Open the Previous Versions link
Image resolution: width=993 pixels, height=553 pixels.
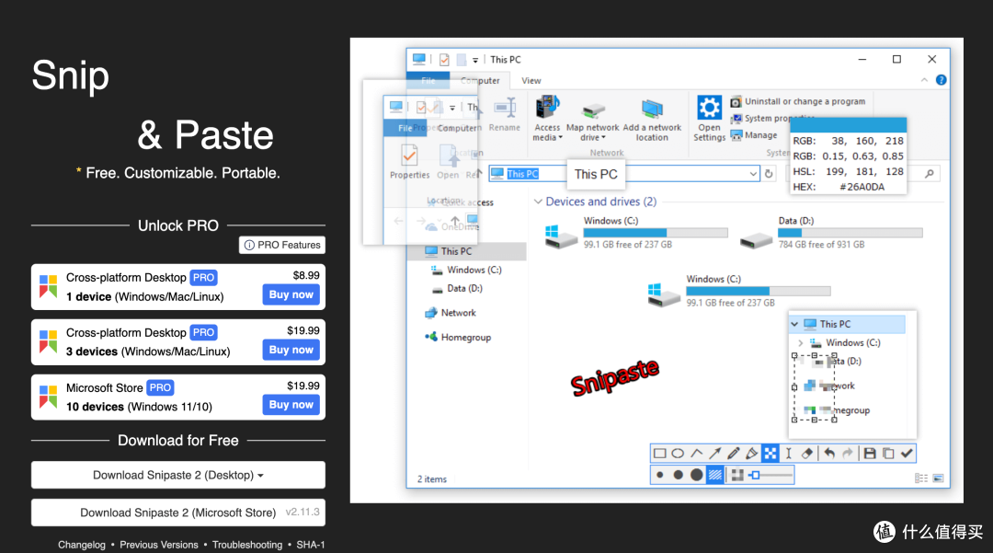[x=159, y=545]
